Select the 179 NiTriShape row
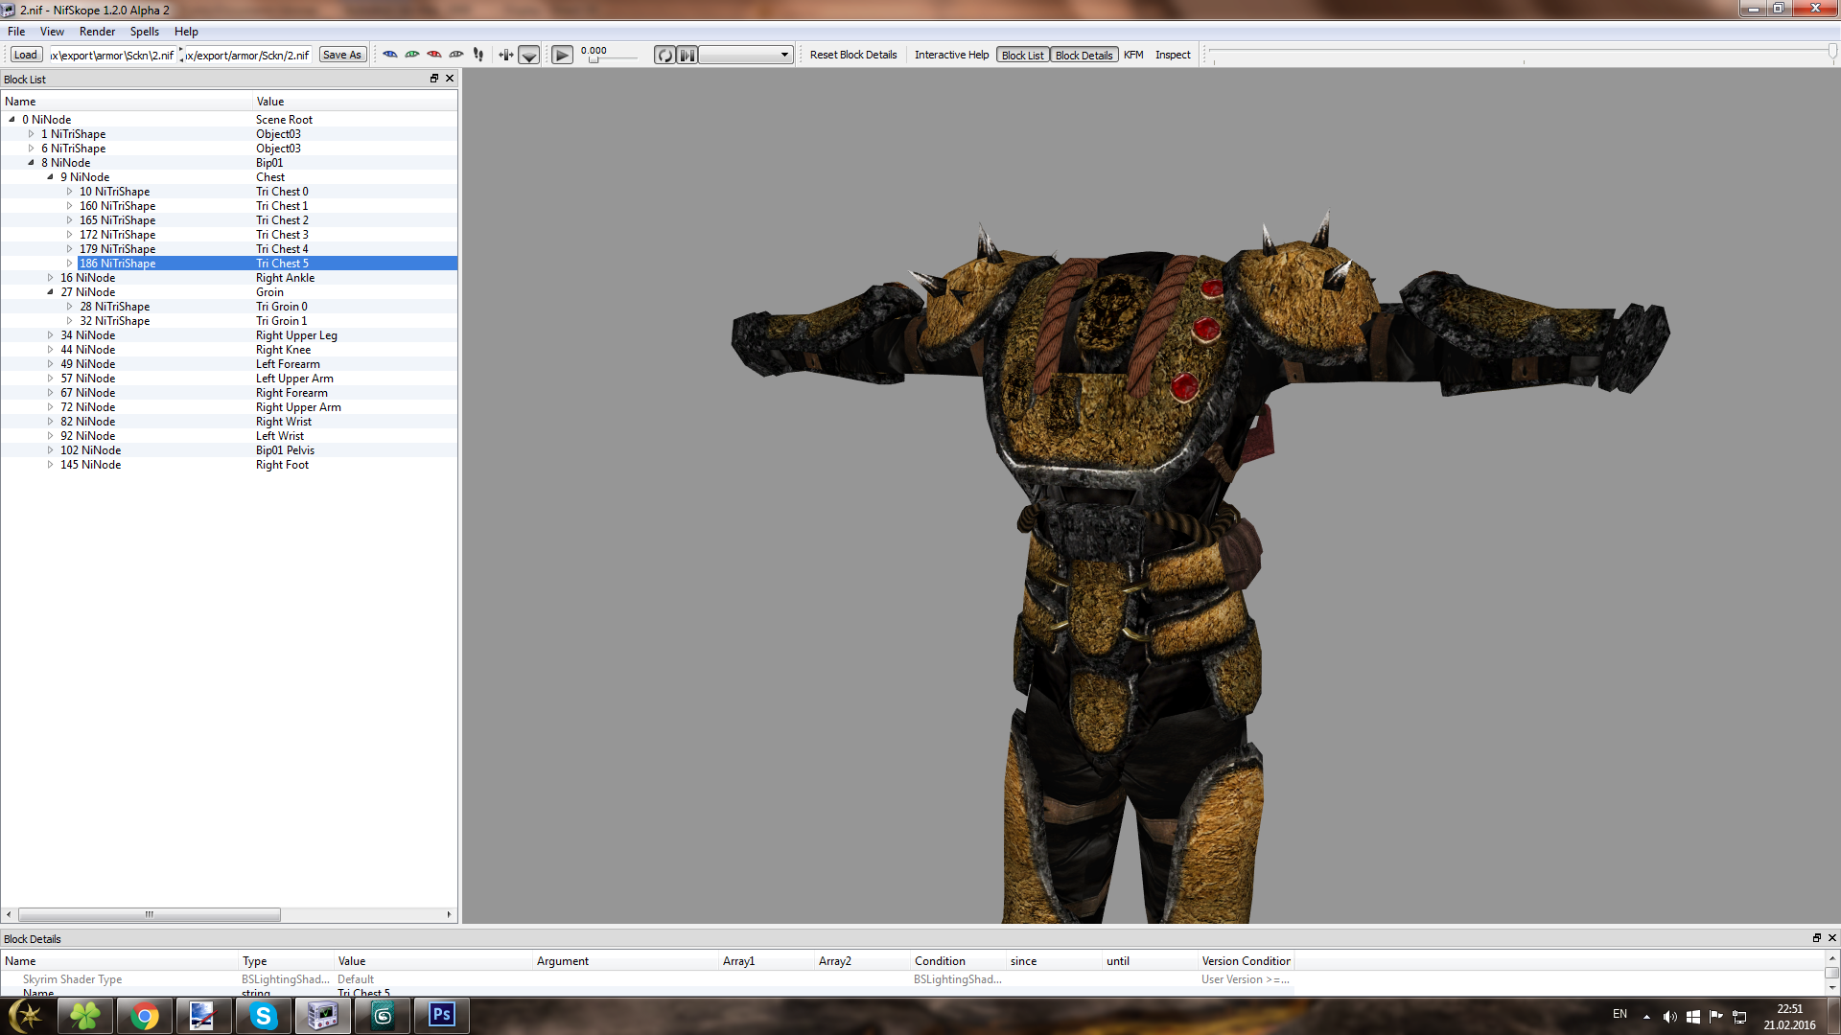This screenshot has height=1035, width=1841. pos(229,249)
